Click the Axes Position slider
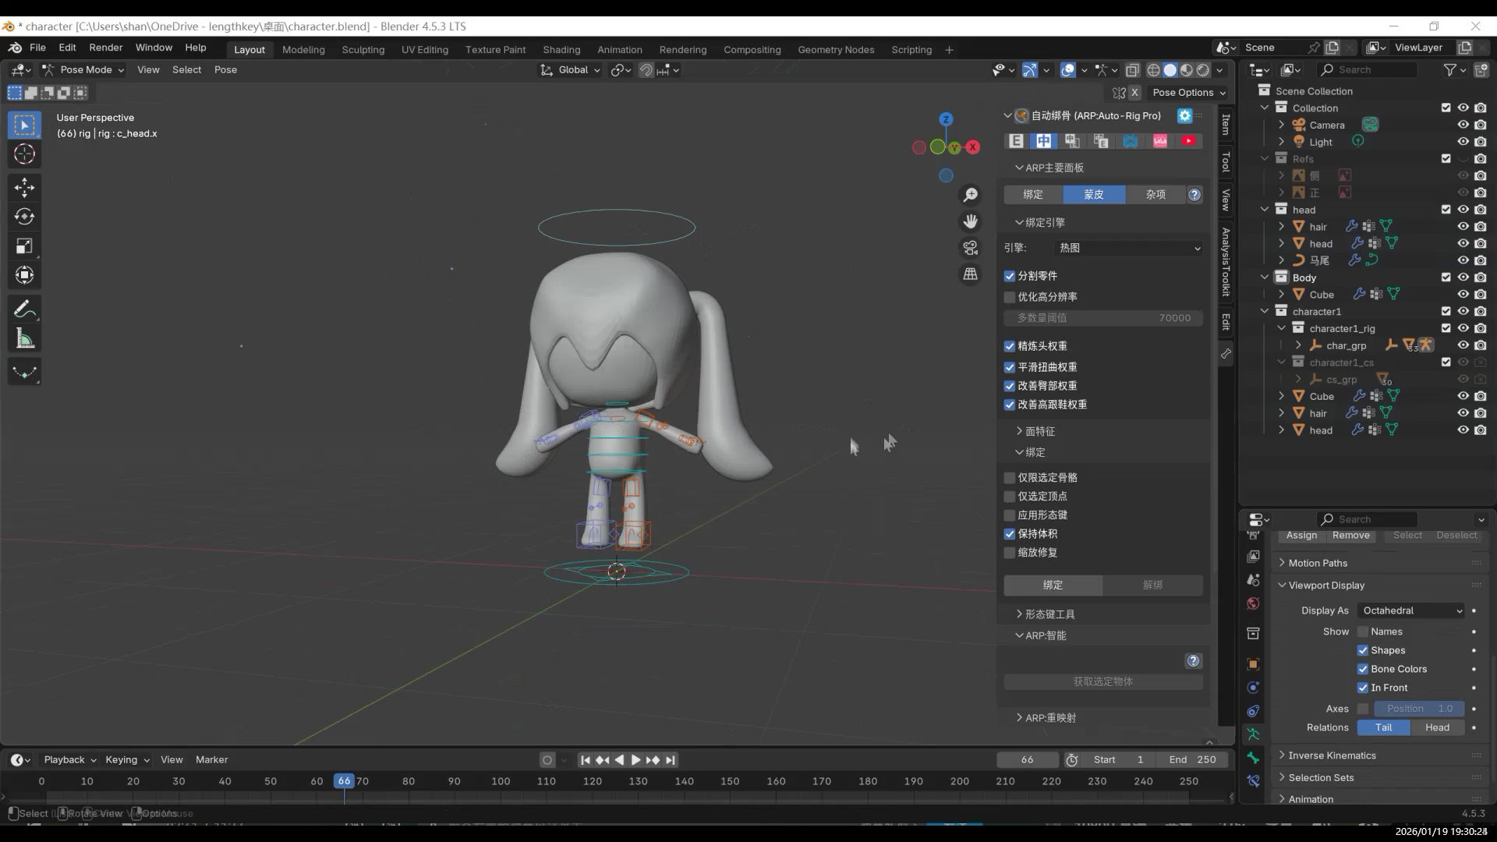 pos(1418,709)
